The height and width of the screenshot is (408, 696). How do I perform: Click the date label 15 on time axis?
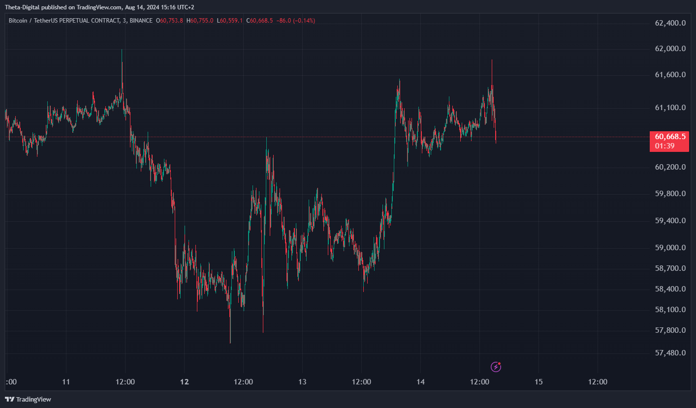[538, 382]
